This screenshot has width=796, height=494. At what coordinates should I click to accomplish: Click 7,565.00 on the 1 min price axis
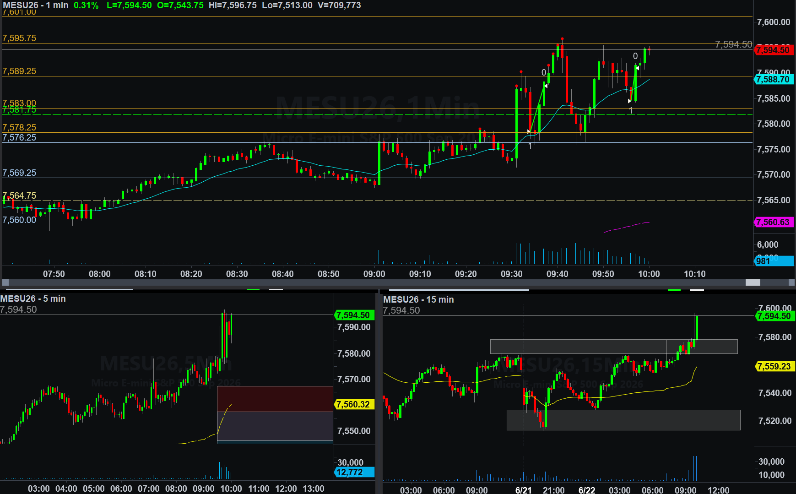[774, 200]
